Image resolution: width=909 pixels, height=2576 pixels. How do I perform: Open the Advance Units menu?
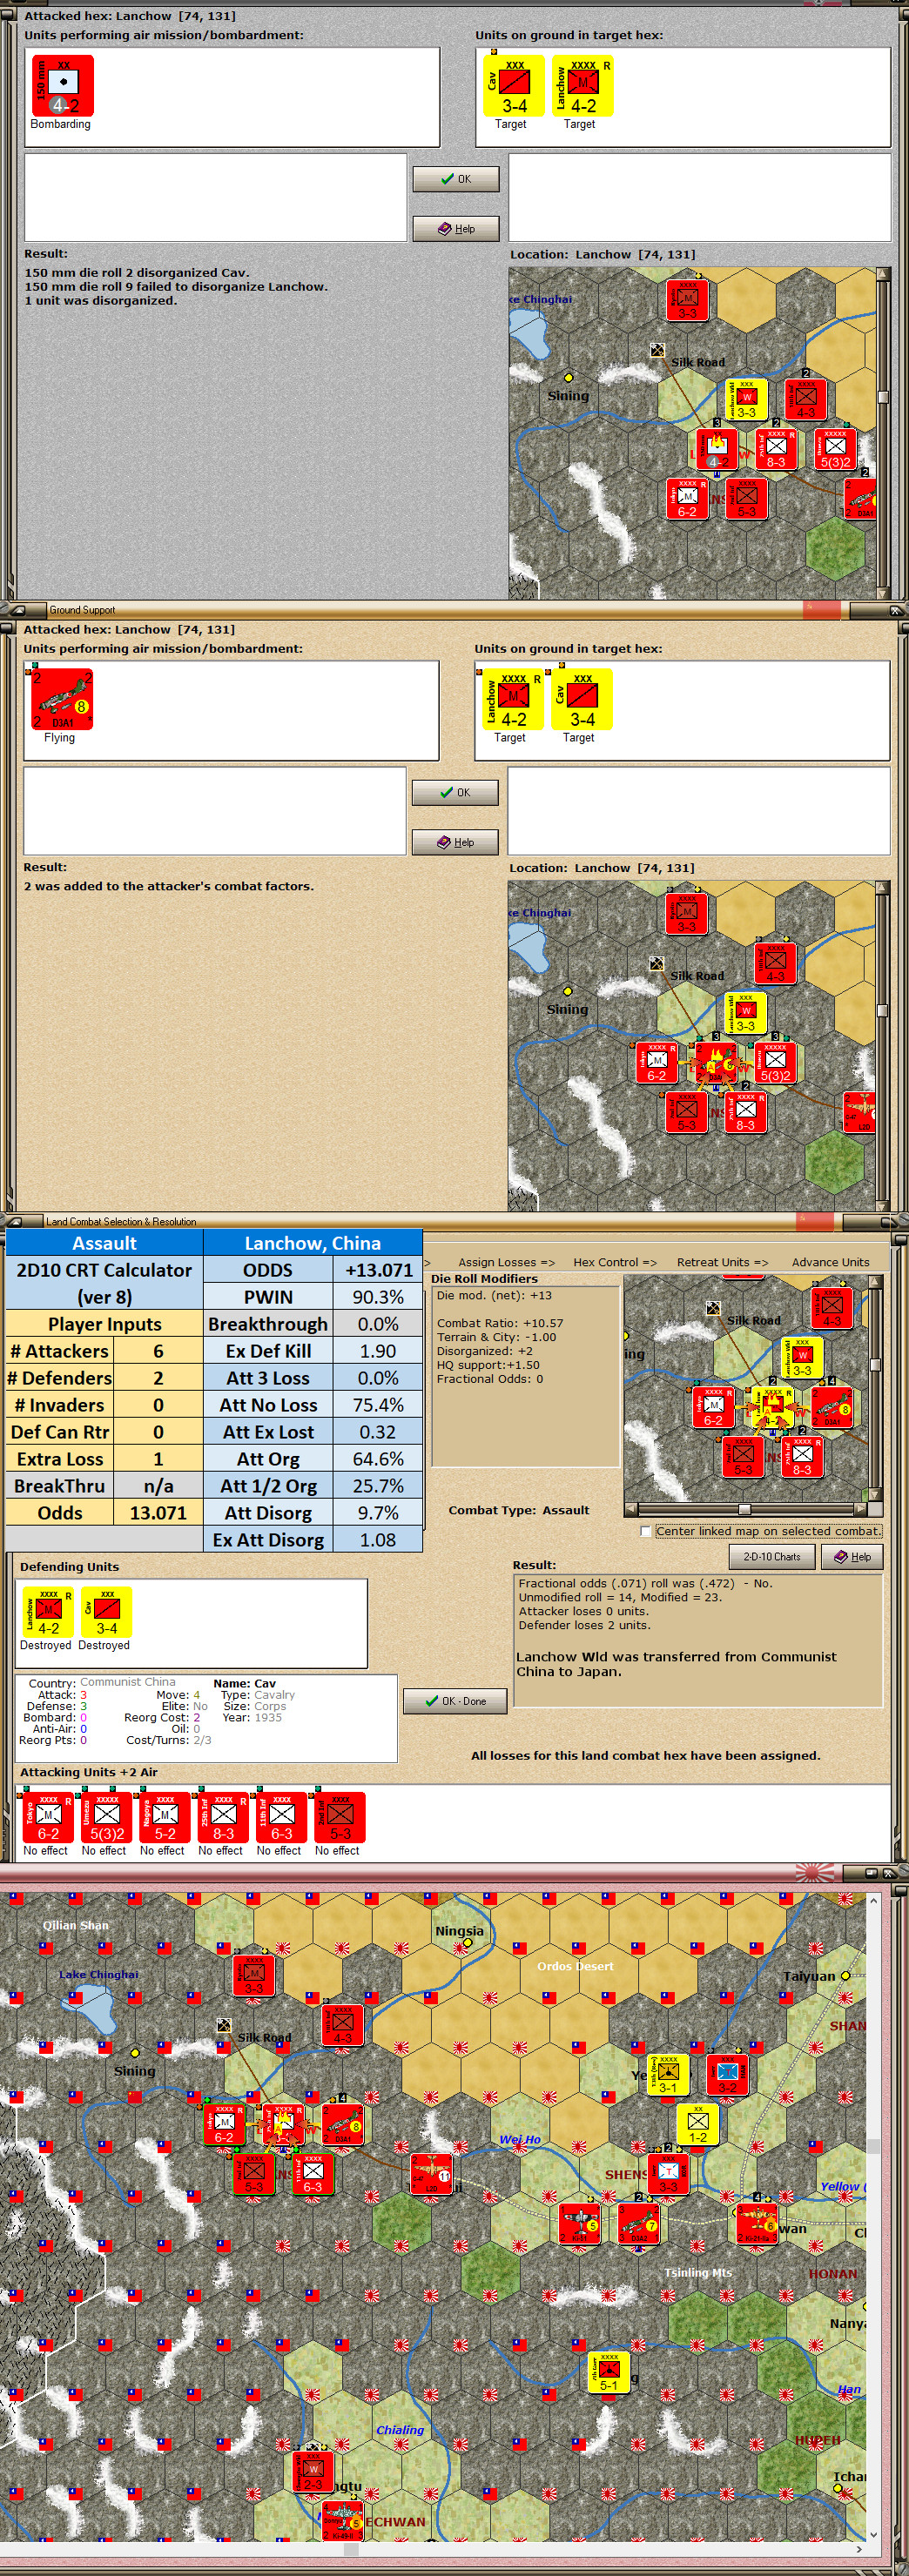pyautogui.click(x=830, y=1262)
